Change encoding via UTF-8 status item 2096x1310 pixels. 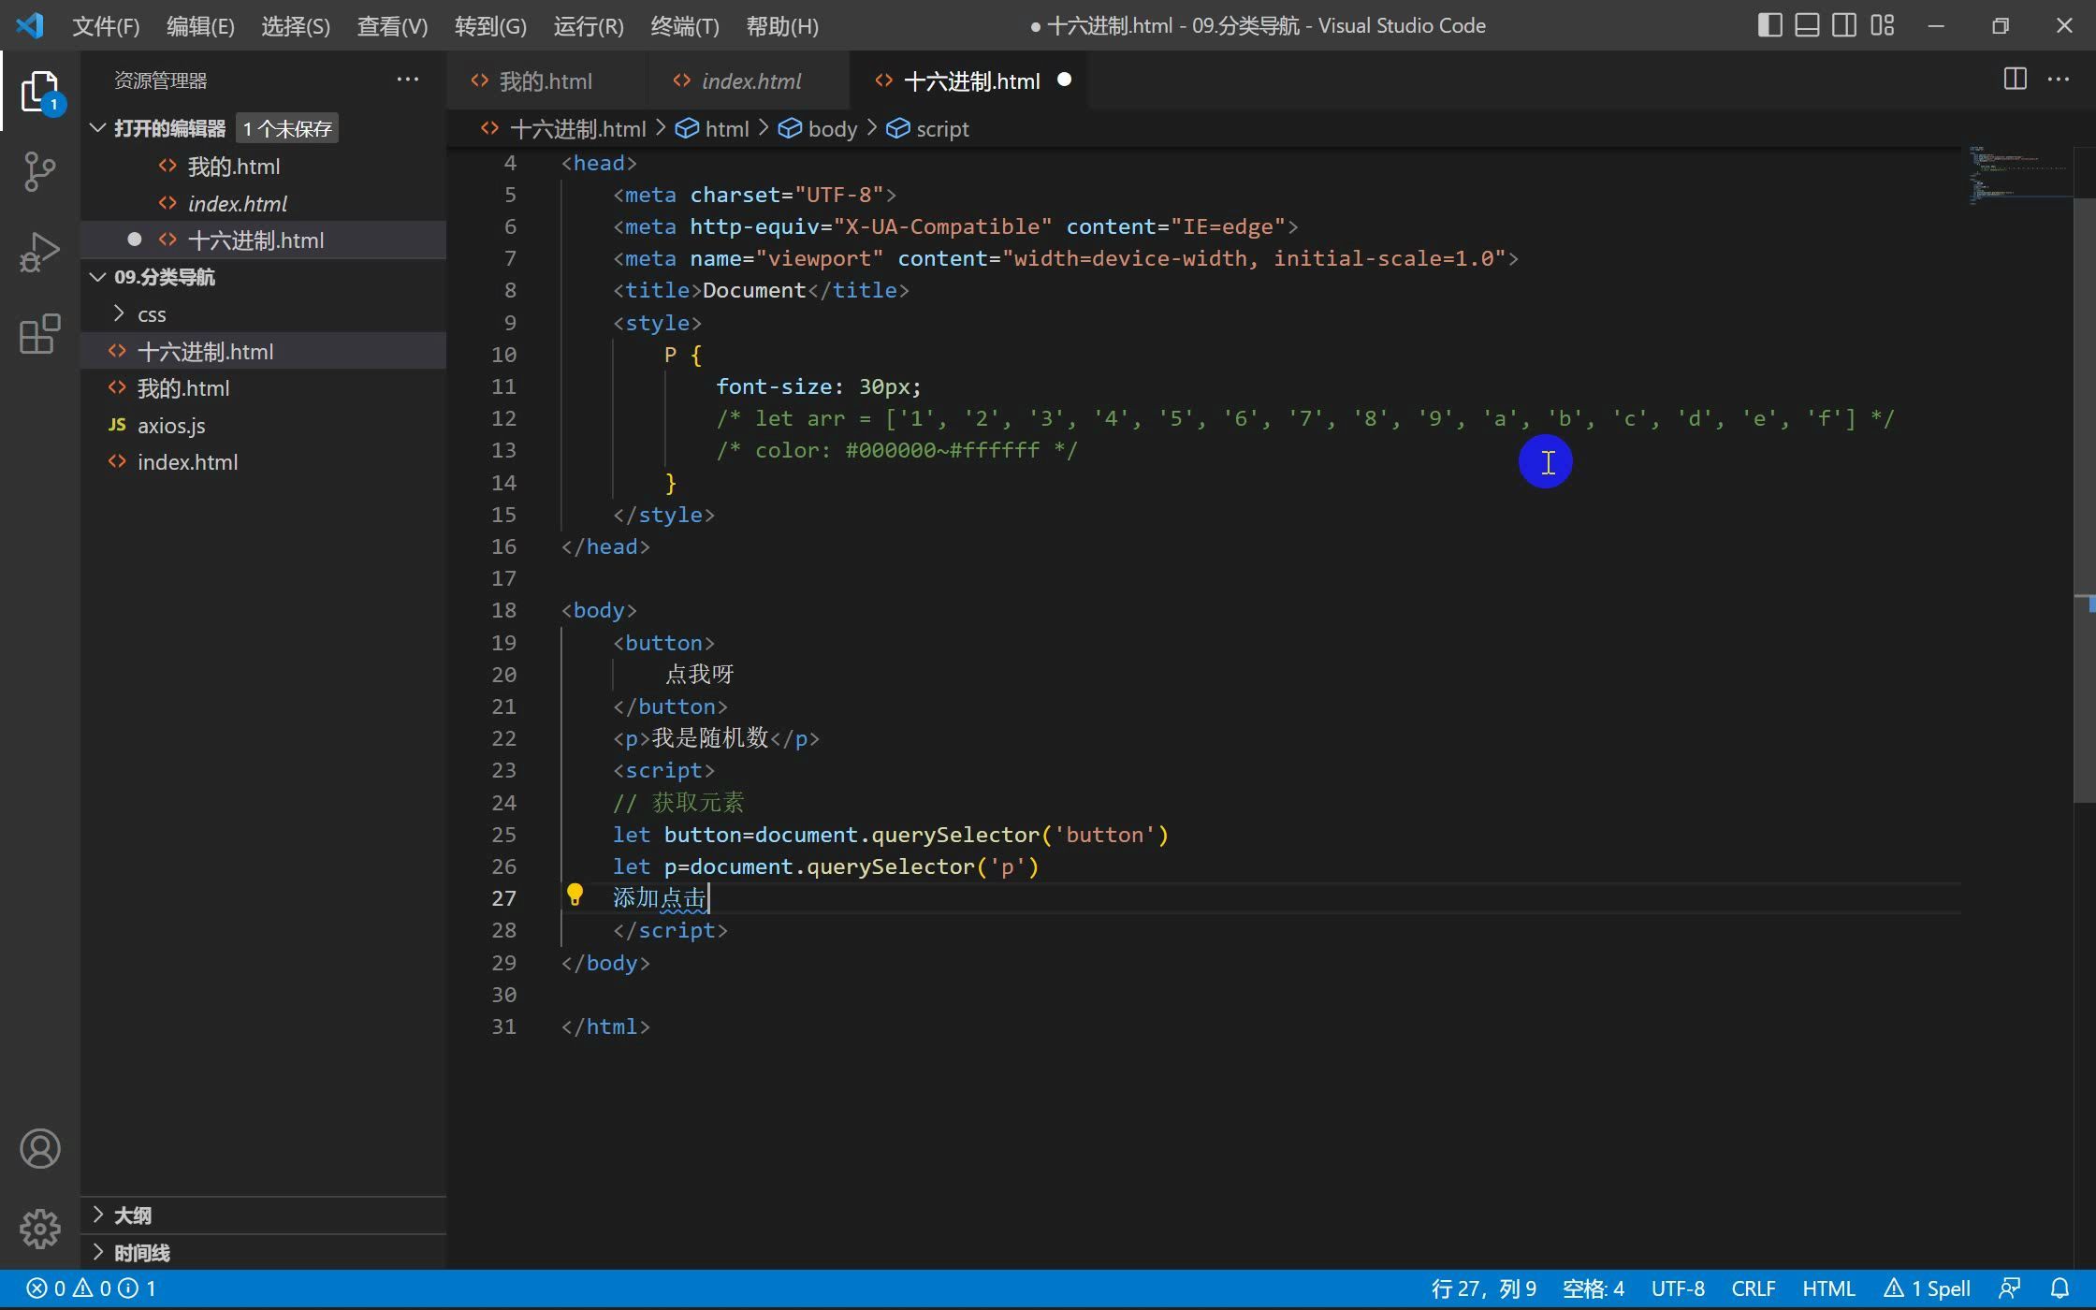tap(1678, 1288)
